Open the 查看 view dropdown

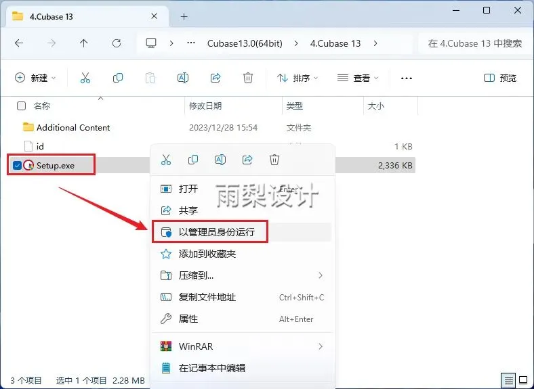coord(358,78)
